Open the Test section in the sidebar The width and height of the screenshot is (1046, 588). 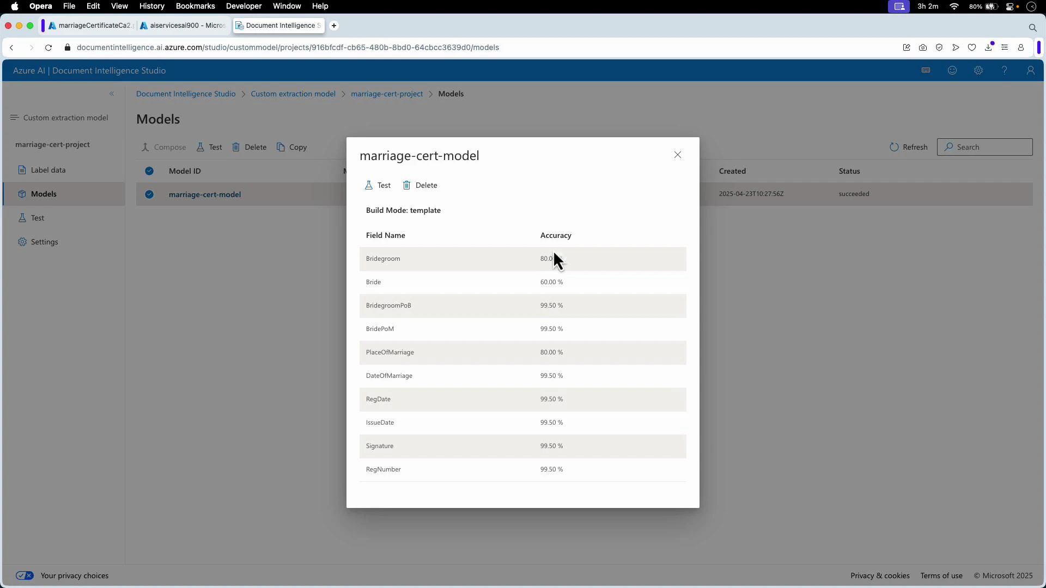37,217
